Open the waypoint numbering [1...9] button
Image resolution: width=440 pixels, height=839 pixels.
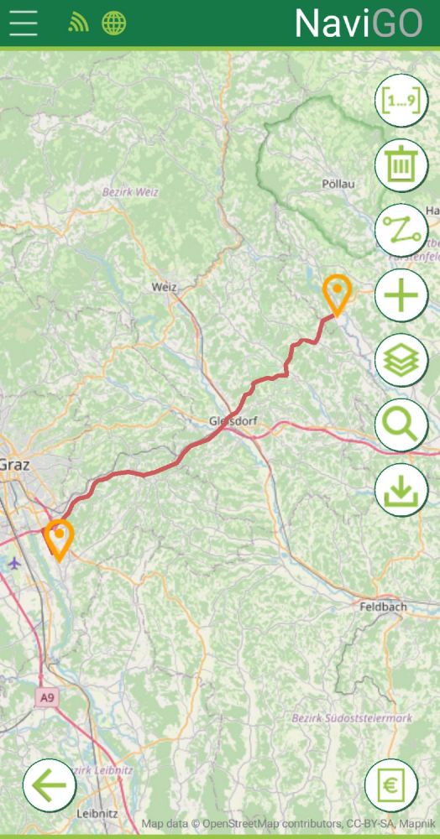pos(401,101)
